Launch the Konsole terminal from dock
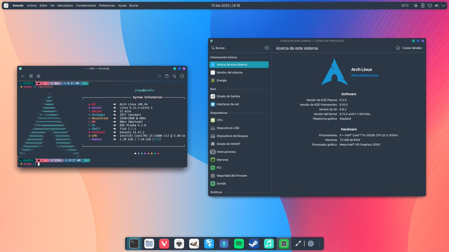This screenshot has width=449, height=252. point(134,243)
